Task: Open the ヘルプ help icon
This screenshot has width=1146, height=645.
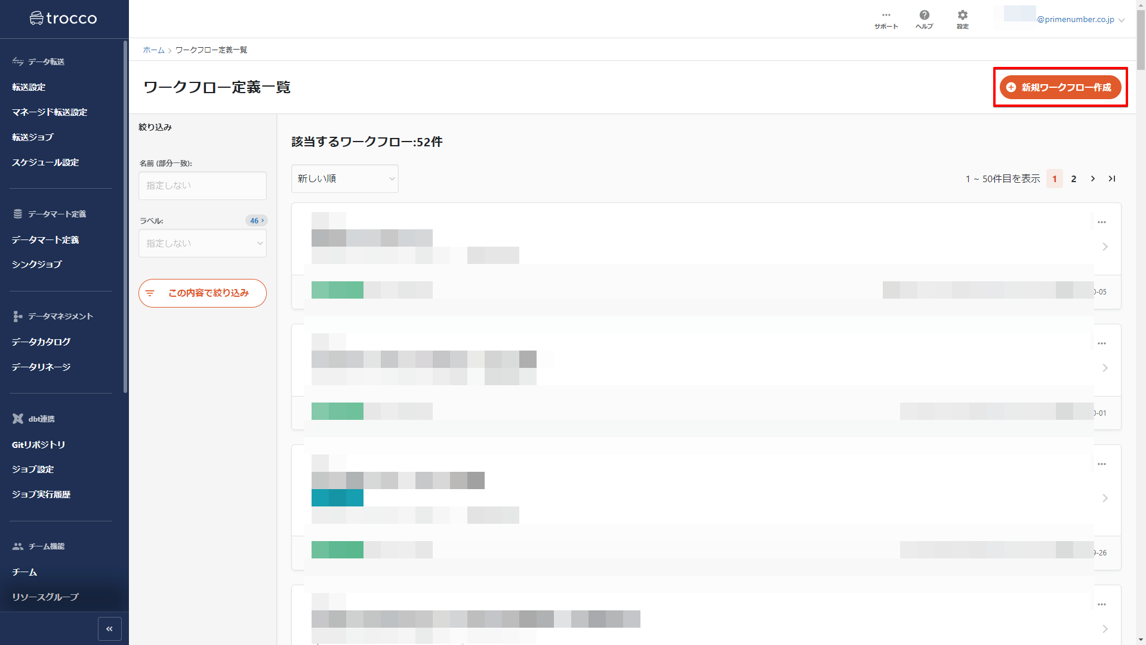Action: [924, 20]
